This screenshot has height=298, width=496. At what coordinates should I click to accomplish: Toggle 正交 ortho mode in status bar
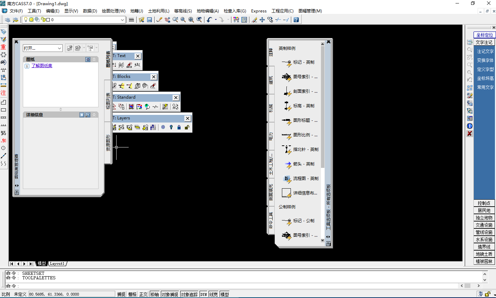pyautogui.click(x=143, y=294)
